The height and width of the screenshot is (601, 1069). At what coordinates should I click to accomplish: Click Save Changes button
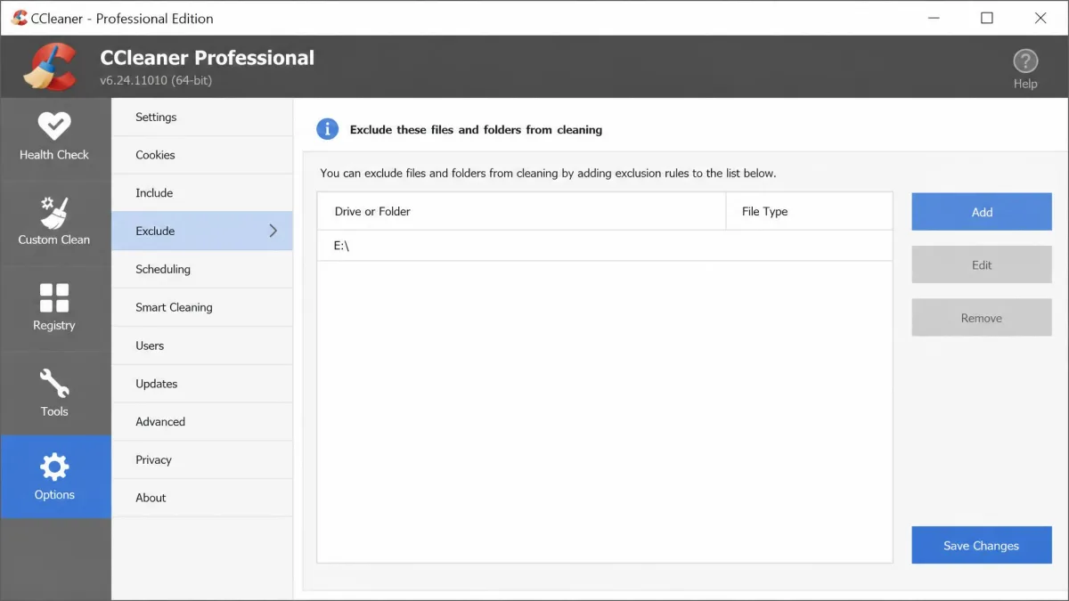[x=982, y=546]
